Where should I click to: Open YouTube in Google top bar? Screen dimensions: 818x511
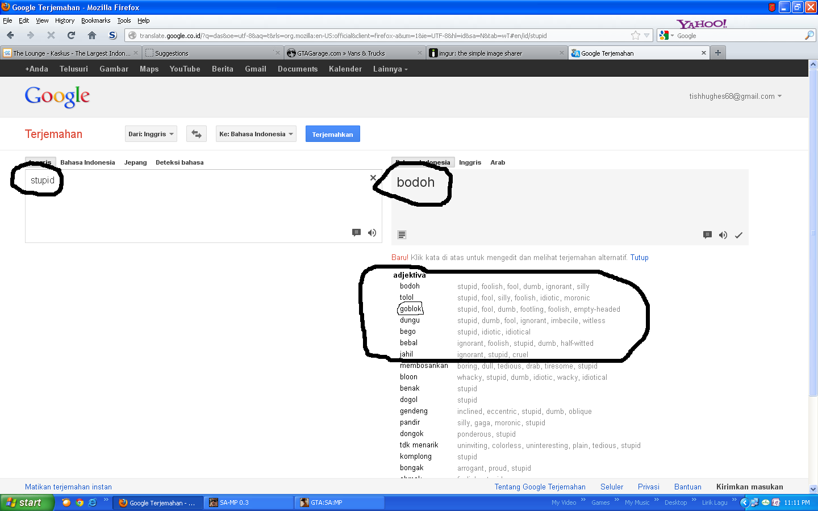coord(185,69)
